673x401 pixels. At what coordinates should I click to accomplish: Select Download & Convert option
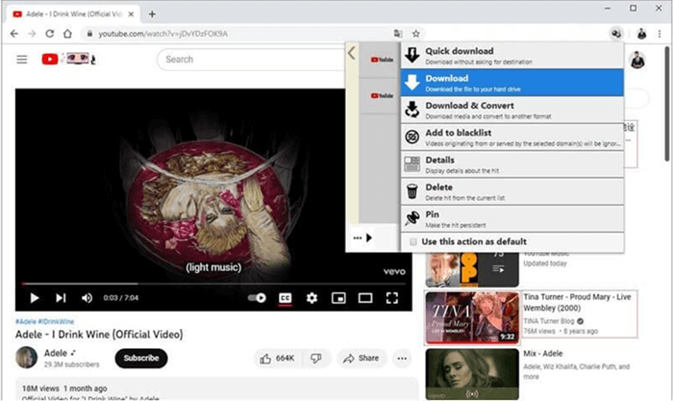click(x=512, y=110)
